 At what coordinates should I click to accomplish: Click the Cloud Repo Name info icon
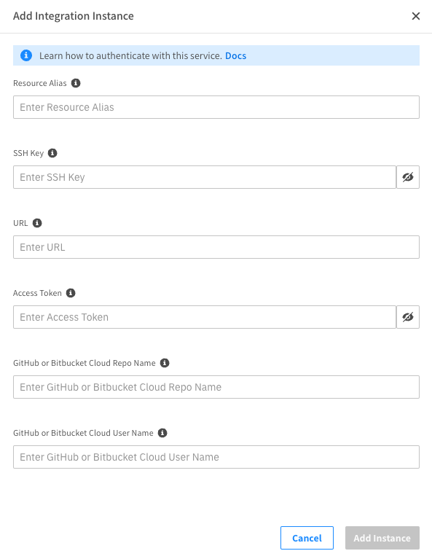[x=165, y=363]
